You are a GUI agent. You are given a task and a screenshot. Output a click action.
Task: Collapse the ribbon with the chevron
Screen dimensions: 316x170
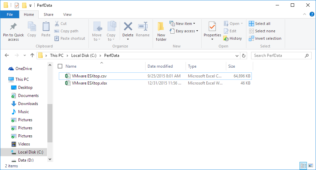[305, 14]
